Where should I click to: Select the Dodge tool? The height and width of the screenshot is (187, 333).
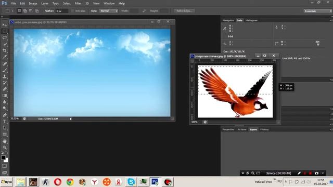[x=5, y=109]
